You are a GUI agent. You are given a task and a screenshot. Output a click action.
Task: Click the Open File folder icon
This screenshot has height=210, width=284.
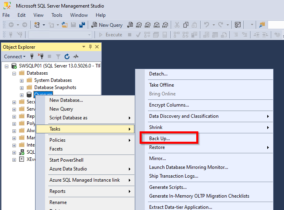point(65,25)
